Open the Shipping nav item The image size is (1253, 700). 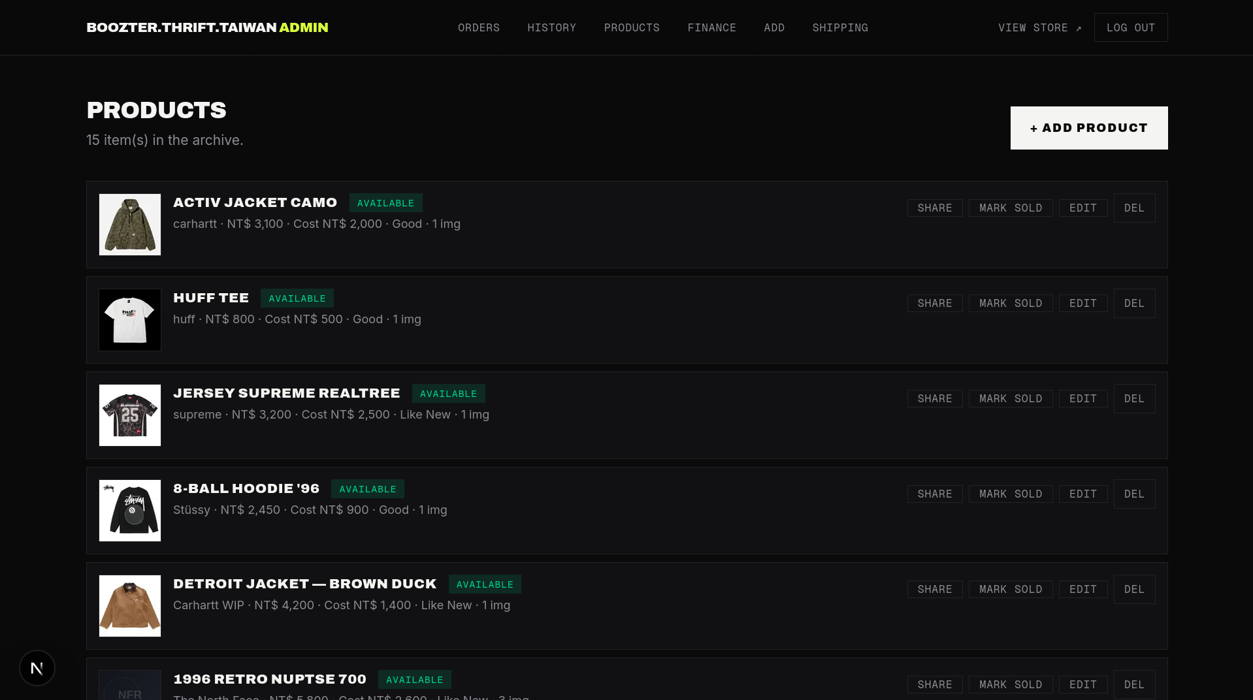click(x=840, y=27)
